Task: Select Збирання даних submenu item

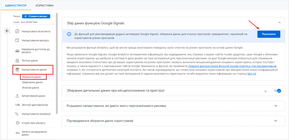Action: 31,77
